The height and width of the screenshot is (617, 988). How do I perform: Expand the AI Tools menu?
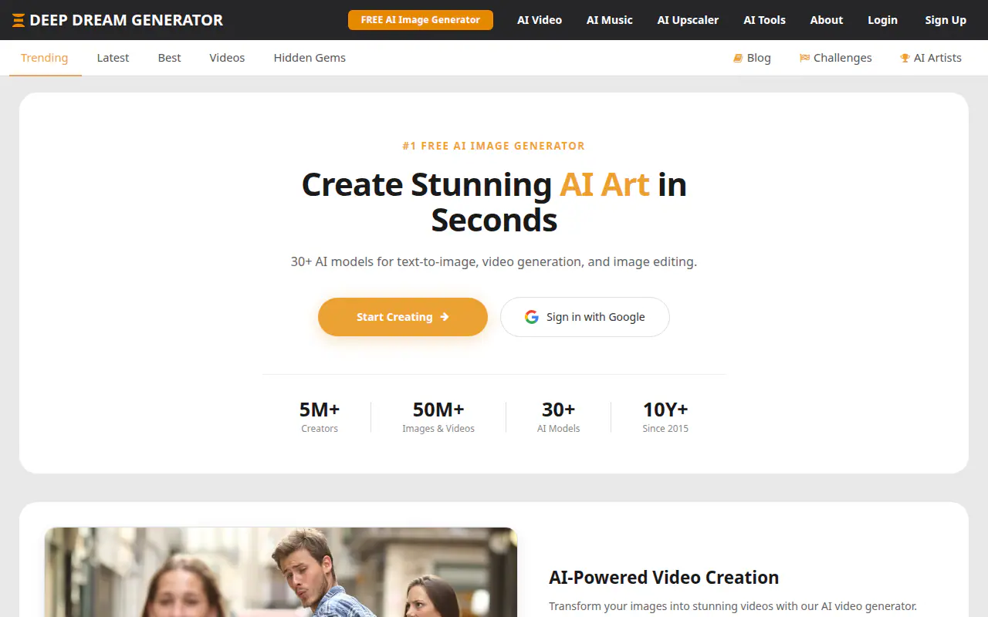[765, 20]
